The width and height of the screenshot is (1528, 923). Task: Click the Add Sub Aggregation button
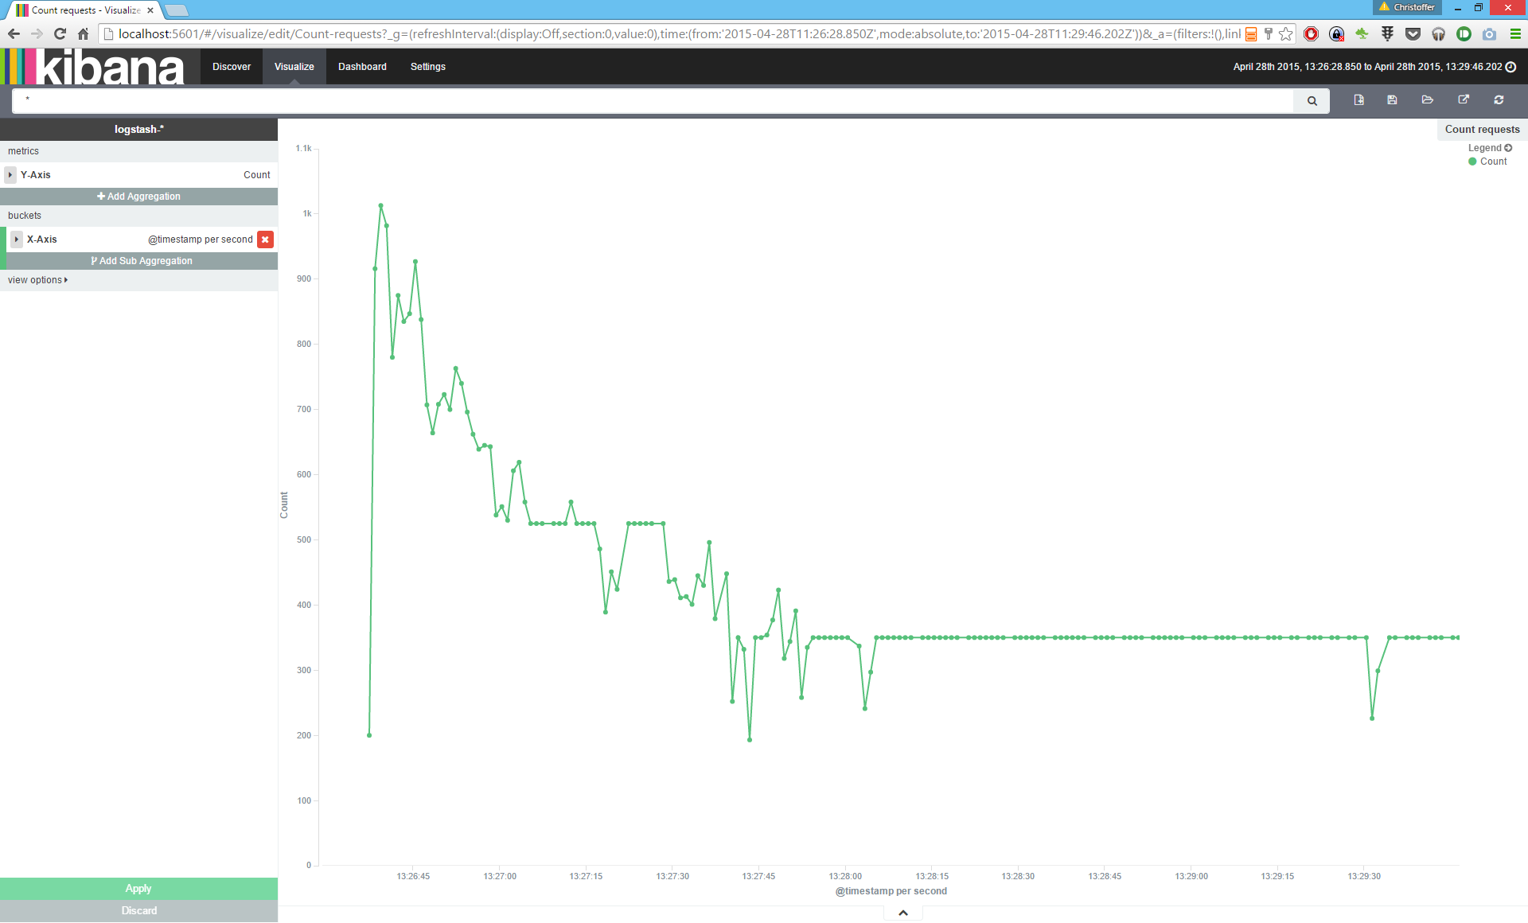tap(142, 261)
